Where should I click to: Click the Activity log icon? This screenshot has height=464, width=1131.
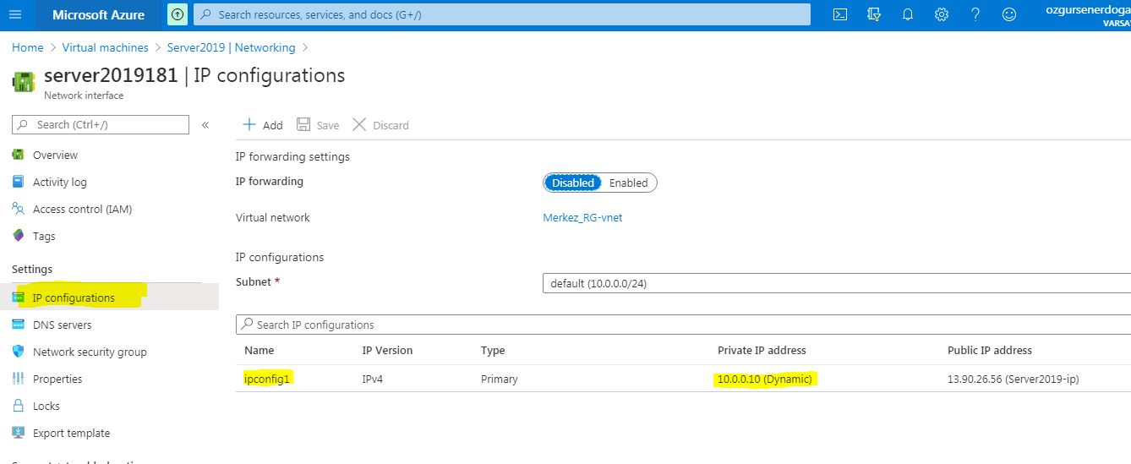[x=19, y=182]
